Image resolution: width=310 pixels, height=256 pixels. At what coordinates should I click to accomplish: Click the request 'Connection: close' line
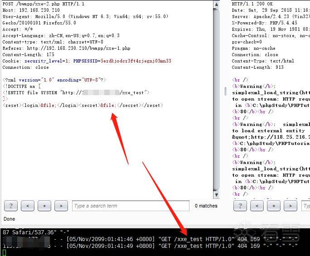pos(25,67)
